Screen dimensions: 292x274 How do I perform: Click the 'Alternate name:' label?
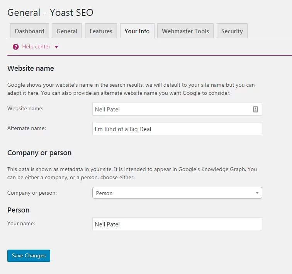[27, 128]
